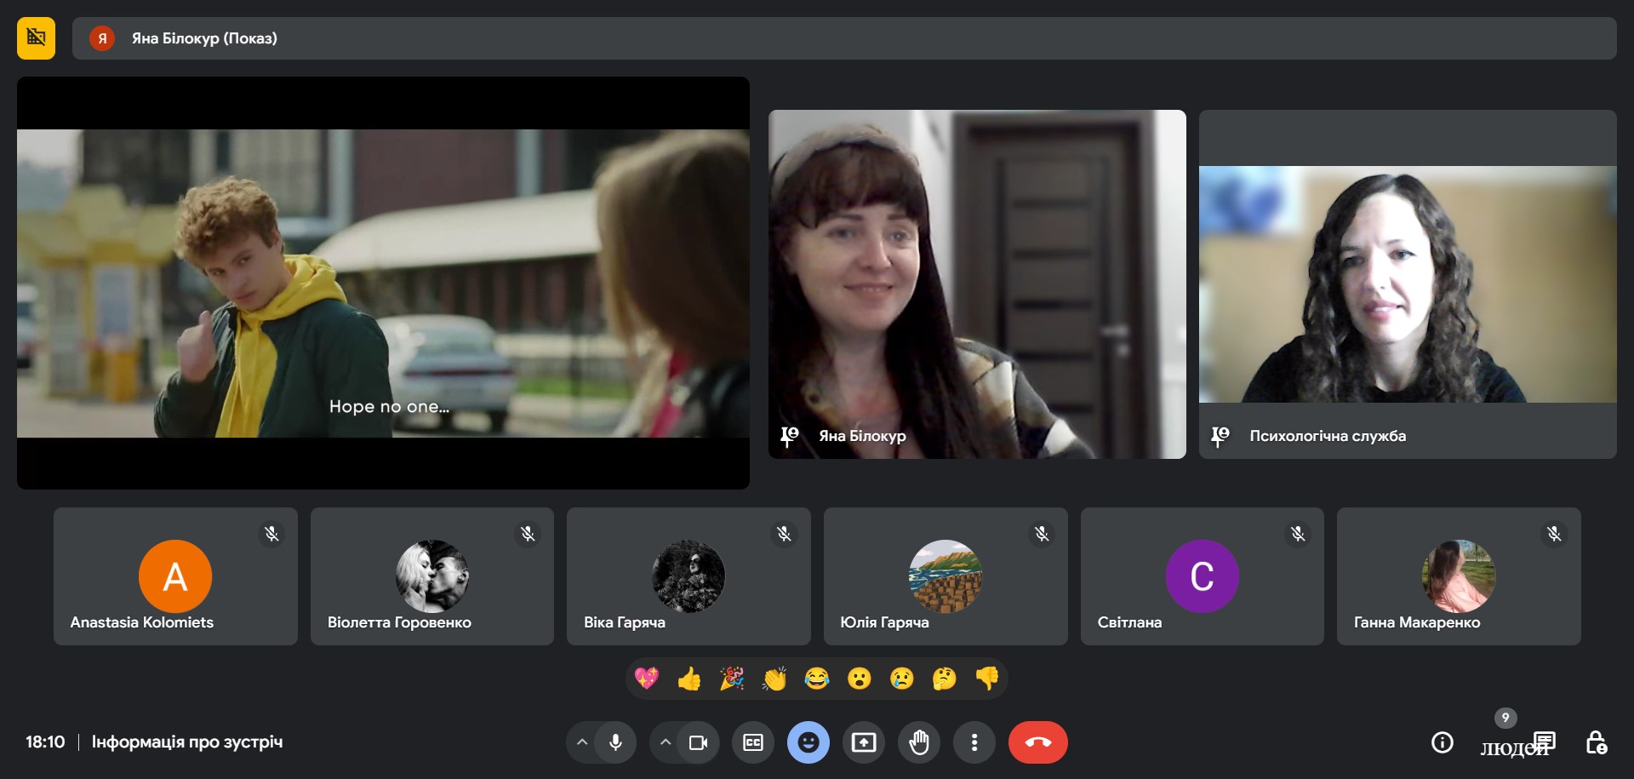This screenshot has height=779, width=1634.
Task: Expand audio settings arrow beside microphone
Action: click(x=582, y=742)
